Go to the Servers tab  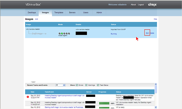point(72,12)
